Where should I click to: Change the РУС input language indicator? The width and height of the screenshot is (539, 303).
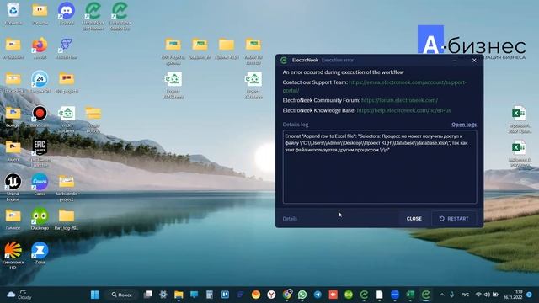coord(465,295)
